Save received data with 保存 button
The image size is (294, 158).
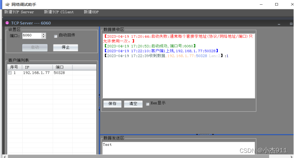(x=112, y=104)
